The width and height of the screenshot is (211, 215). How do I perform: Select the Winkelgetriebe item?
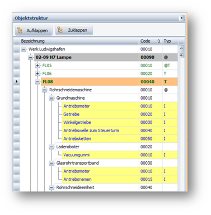77,123
